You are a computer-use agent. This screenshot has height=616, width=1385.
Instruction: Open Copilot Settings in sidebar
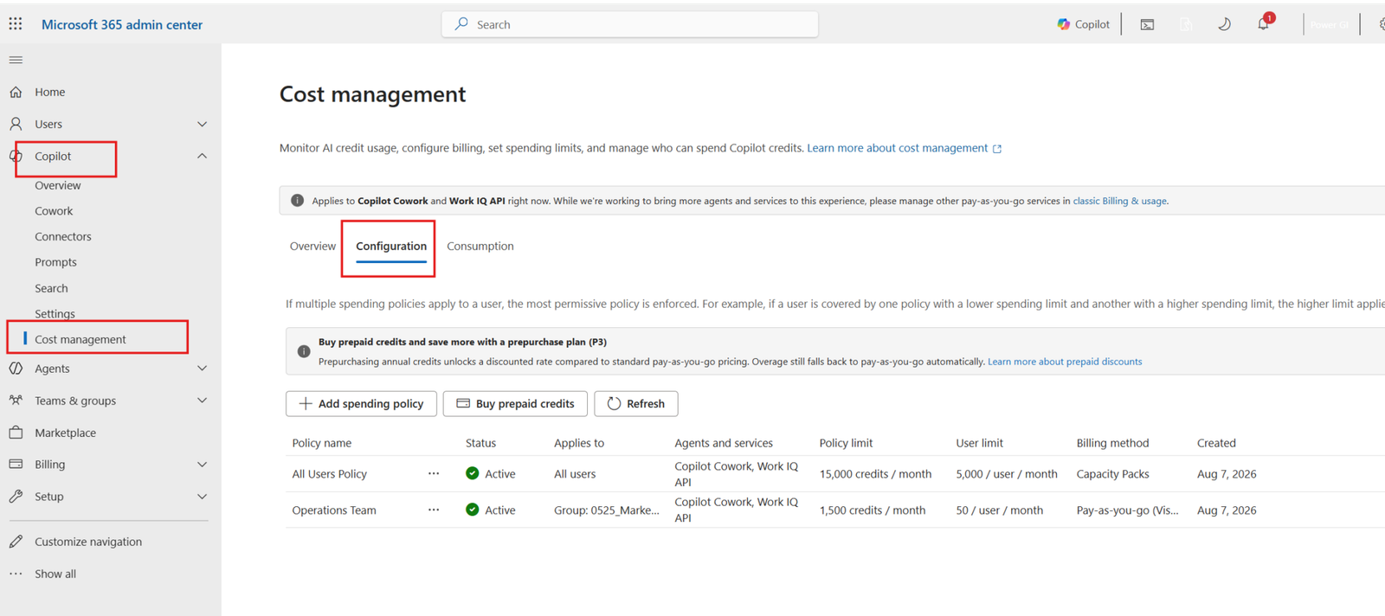pos(55,314)
